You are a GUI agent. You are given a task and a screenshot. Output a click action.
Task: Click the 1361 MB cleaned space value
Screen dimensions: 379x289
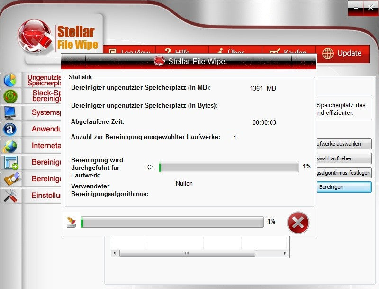coord(263,88)
